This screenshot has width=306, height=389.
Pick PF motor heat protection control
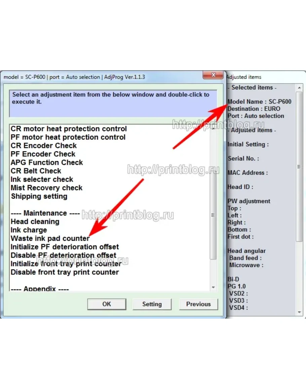coord(68,137)
